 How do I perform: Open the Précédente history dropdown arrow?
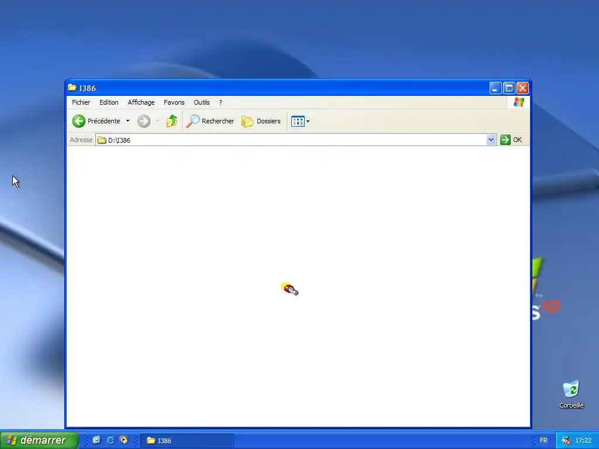[x=128, y=121]
